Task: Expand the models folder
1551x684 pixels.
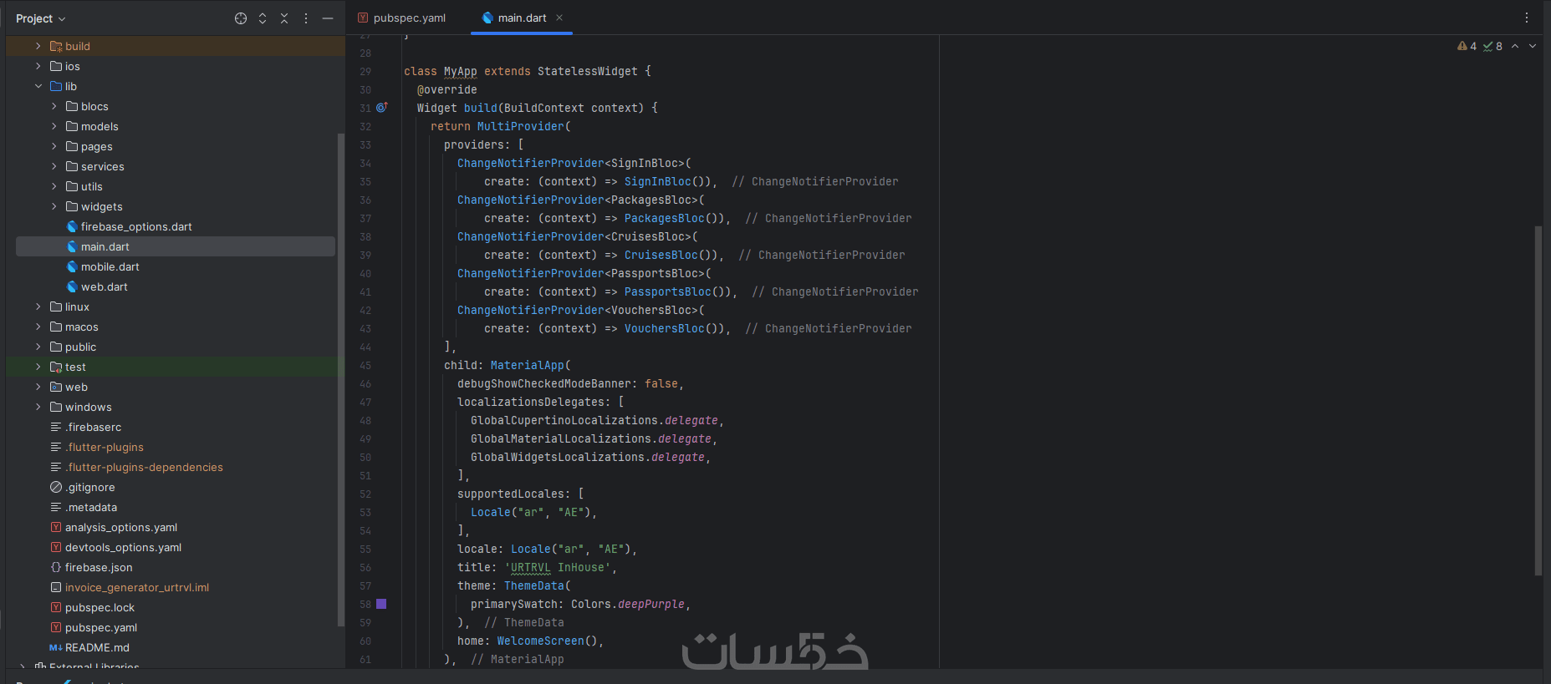Action: (x=54, y=126)
